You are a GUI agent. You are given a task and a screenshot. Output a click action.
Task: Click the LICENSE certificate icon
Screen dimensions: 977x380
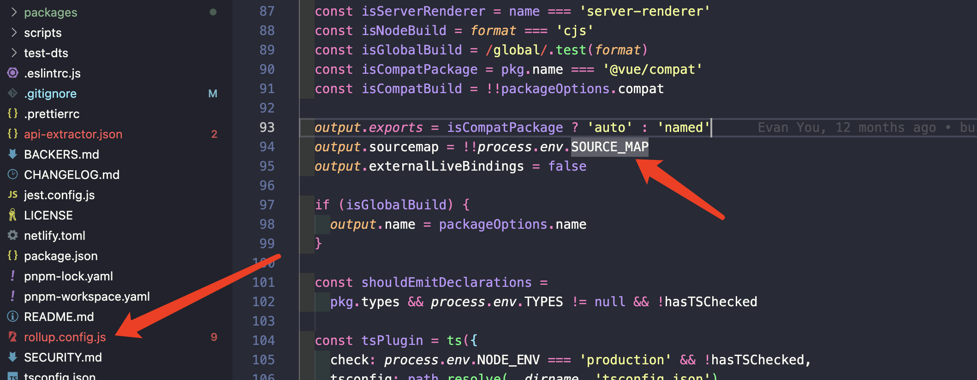point(13,215)
